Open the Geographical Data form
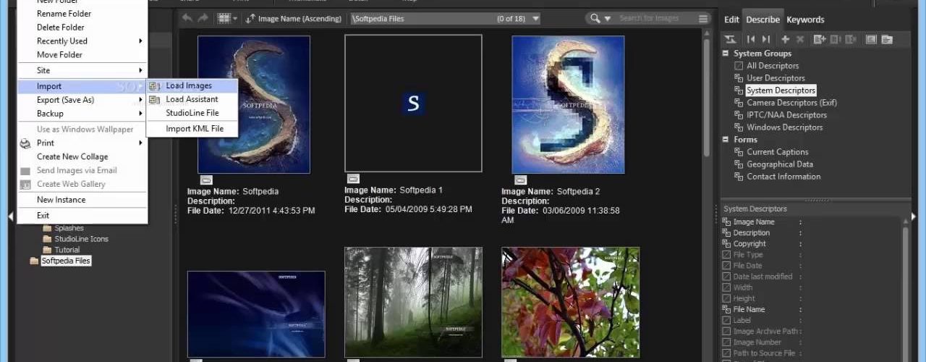926x362 pixels. click(780, 164)
